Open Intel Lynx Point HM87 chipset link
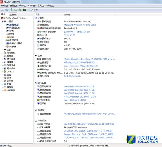This screenshot has width=162, height=147. coord(81,66)
